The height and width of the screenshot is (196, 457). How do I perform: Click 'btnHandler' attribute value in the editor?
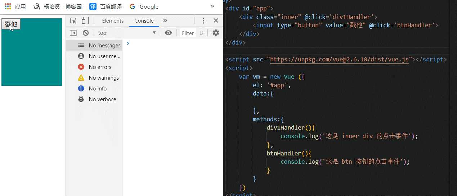415,25
